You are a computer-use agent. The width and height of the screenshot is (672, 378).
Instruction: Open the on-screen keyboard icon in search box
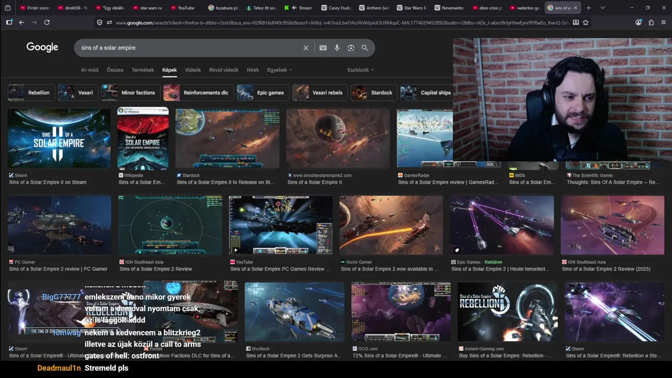point(323,48)
